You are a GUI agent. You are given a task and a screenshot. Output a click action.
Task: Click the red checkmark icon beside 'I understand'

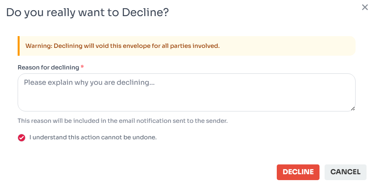click(x=22, y=138)
